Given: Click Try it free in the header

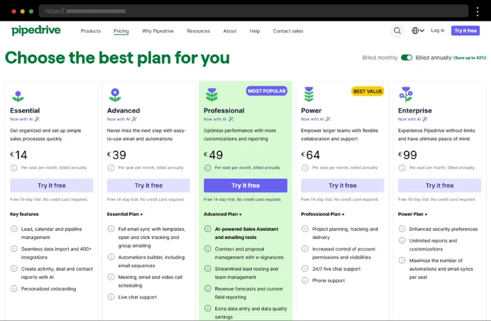Looking at the screenshot, I should tap(465, 31).
